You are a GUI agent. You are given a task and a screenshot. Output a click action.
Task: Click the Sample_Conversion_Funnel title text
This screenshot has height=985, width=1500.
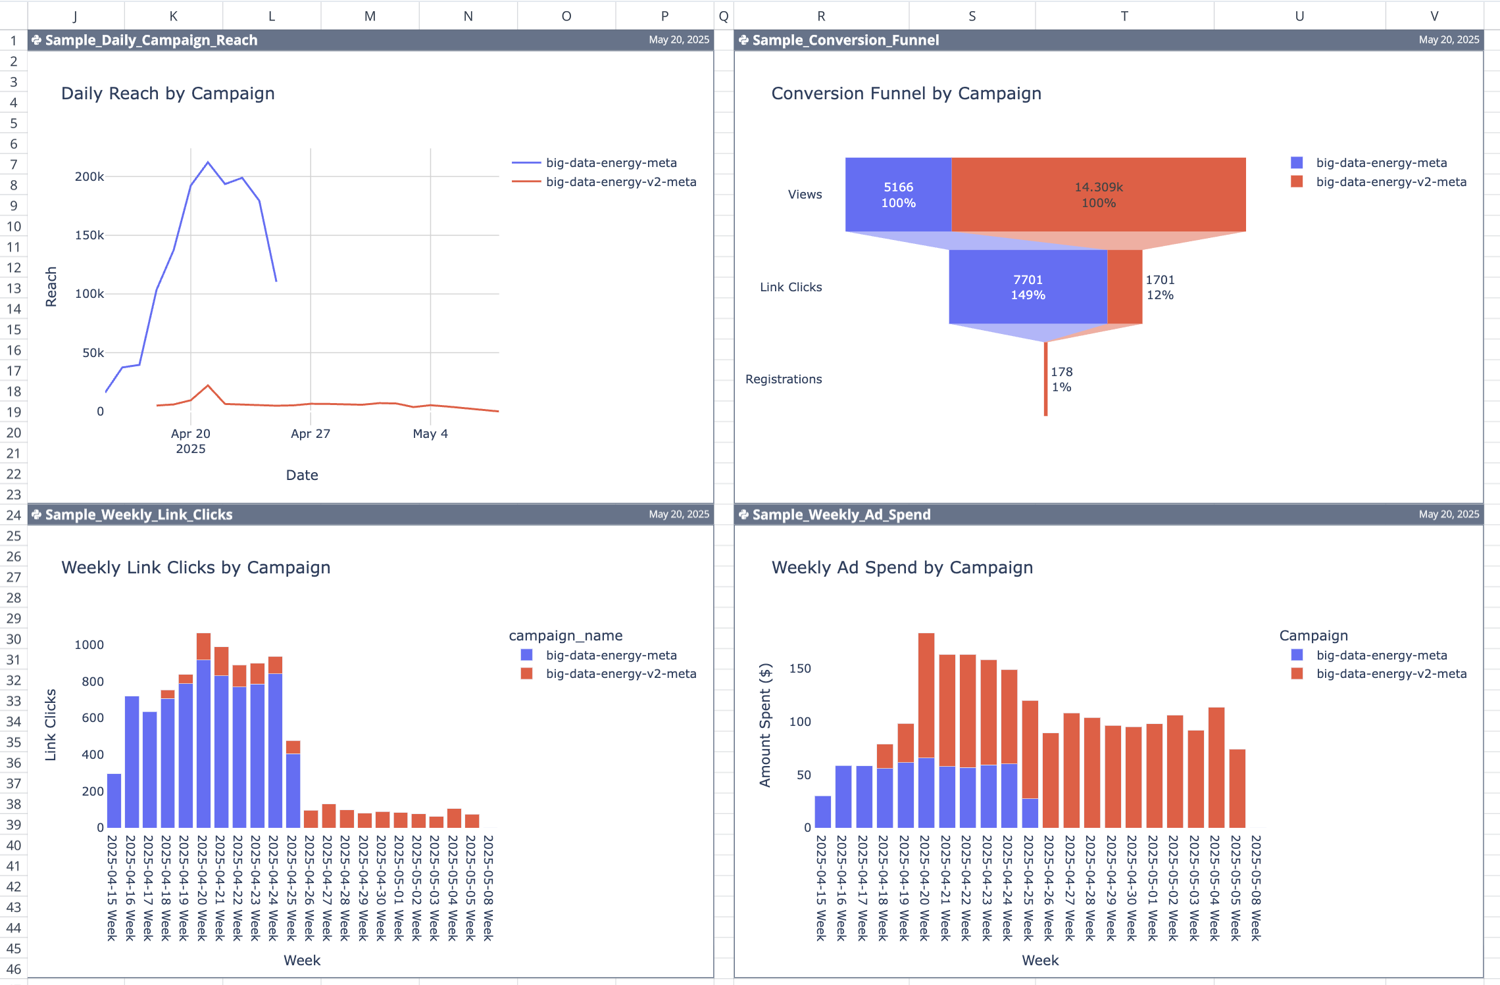pos(847,40)
